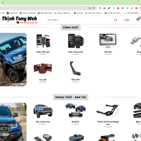This screenshot has height=141, width=141.
Task: Open the orange and blue swirl extension
Action: click(104, 8)
